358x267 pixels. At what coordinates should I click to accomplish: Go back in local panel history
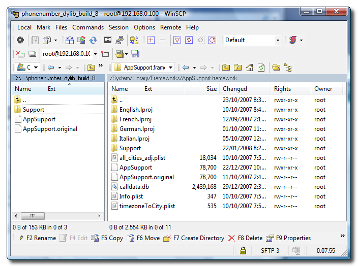point(51,68)
